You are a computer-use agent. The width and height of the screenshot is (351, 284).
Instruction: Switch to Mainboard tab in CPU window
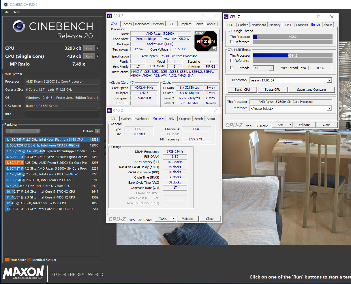click(142, 24)
